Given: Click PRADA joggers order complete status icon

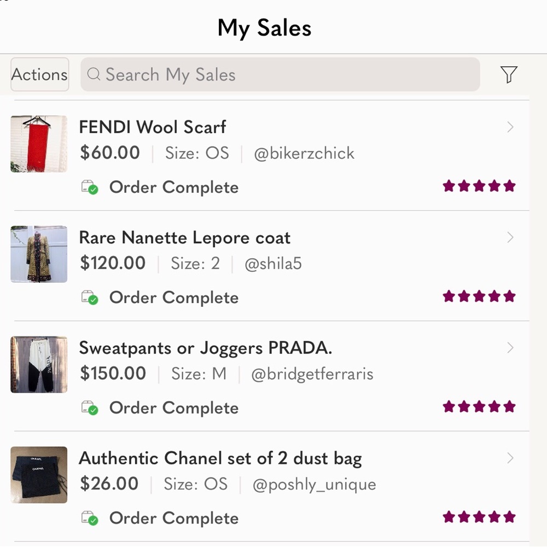Looking at the screenshot, I should (x=90, y=408).
